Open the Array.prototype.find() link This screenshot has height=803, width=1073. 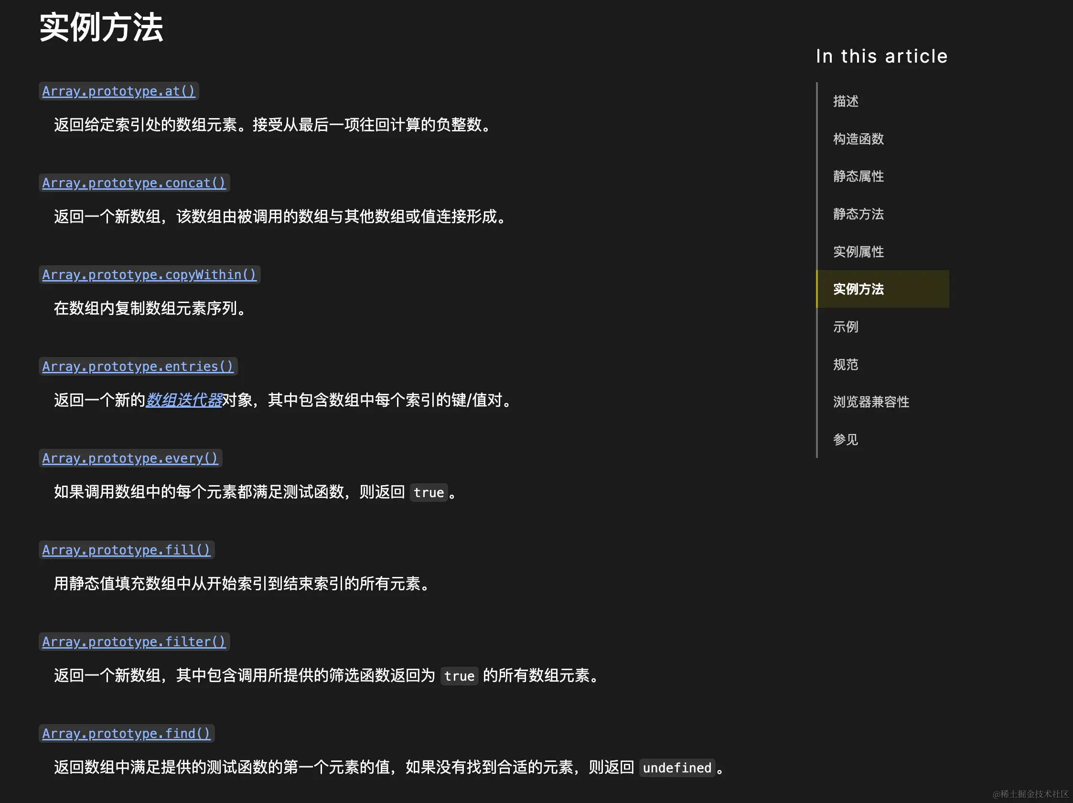click(x=126, y=733)
